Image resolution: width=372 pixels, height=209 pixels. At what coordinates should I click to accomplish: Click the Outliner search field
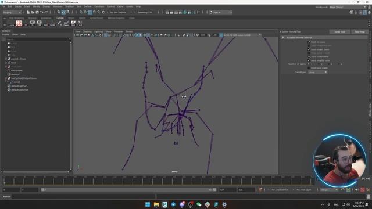pos(37,39)
